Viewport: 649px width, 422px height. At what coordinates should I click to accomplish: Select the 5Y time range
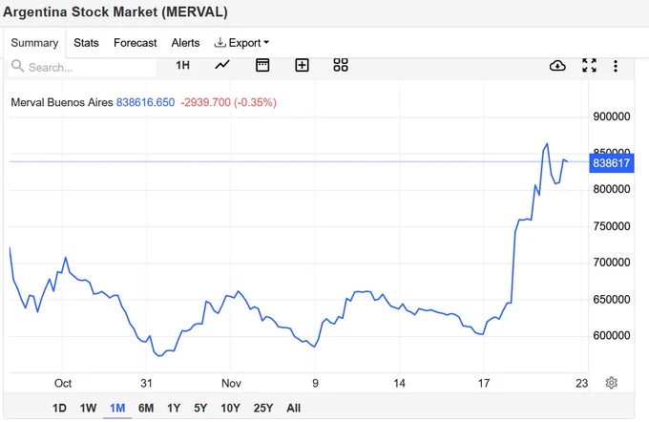200,408
